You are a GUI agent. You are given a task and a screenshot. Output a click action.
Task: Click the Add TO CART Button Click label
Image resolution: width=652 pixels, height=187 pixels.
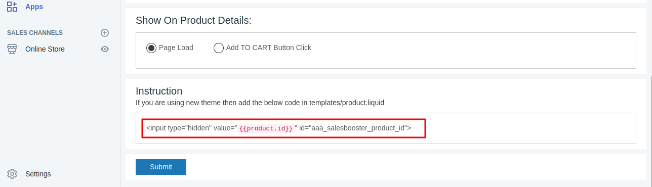tap(269, 48)
